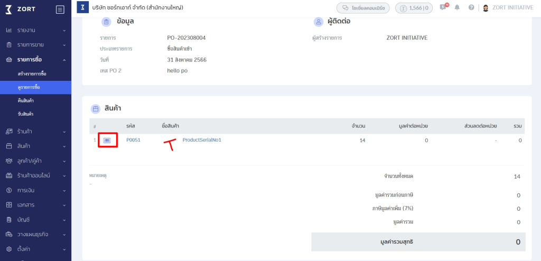Select สร้างรายการซื้อ submenu item
Screen dimensions: 541x261
point(32,73)
